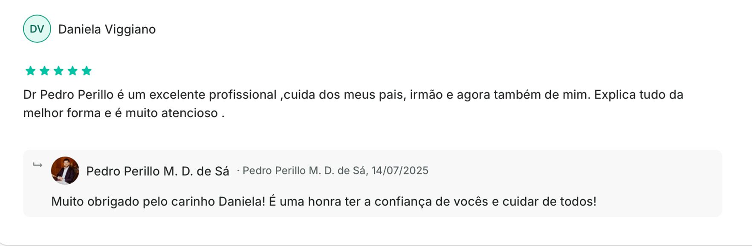Screen dimensions: 752x246
Task: Click the DV initials avatar
Action: pyautogui.click(x=37, y=29)
